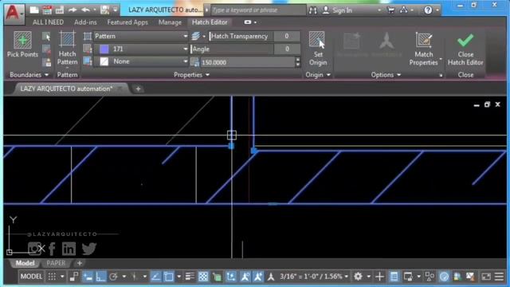Click the hatch scale 150.0000 field
Image resolution: width=510 pixels, height=287 pixels.
tap(247, 62)
